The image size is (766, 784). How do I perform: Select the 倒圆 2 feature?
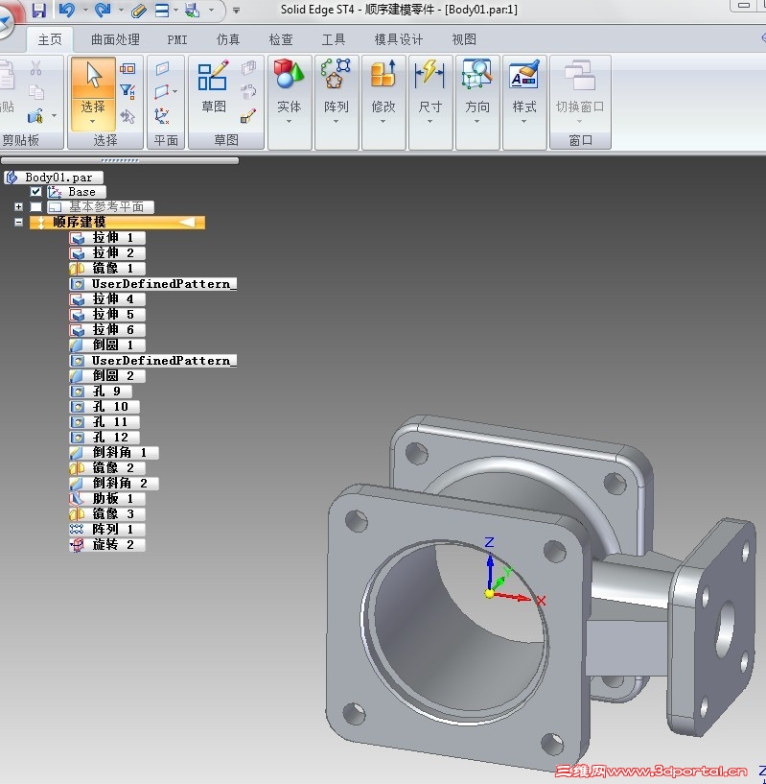107,376
